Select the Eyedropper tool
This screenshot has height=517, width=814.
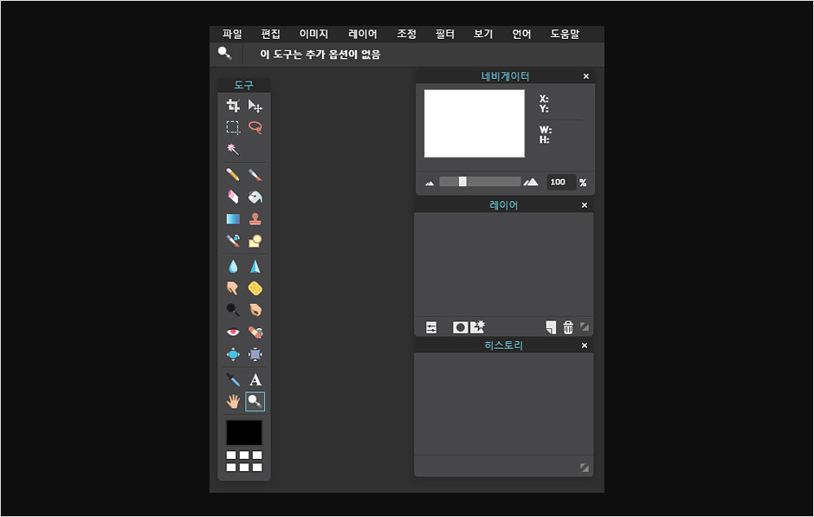click(231, 378)
